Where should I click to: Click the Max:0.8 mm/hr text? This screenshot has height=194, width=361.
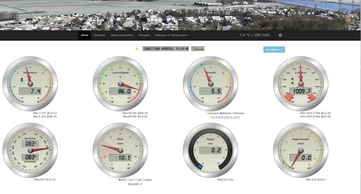315,180
